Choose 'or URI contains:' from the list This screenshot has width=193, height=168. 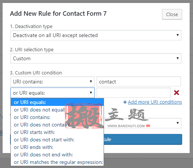(x=57, y=117)
